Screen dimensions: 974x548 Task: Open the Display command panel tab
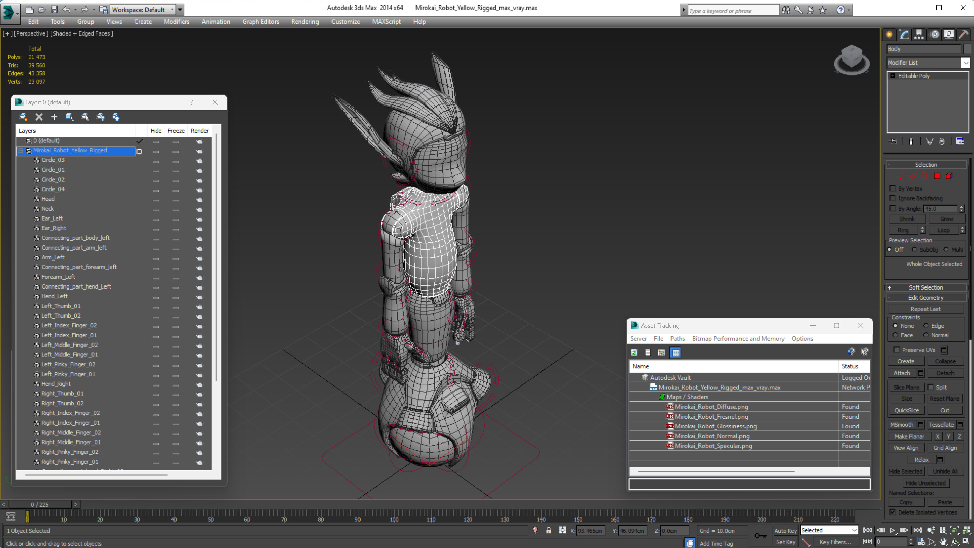(x=949, y=34)
